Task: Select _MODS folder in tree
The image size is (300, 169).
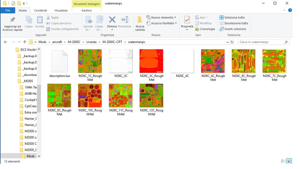Action: (x=25, y=81)
